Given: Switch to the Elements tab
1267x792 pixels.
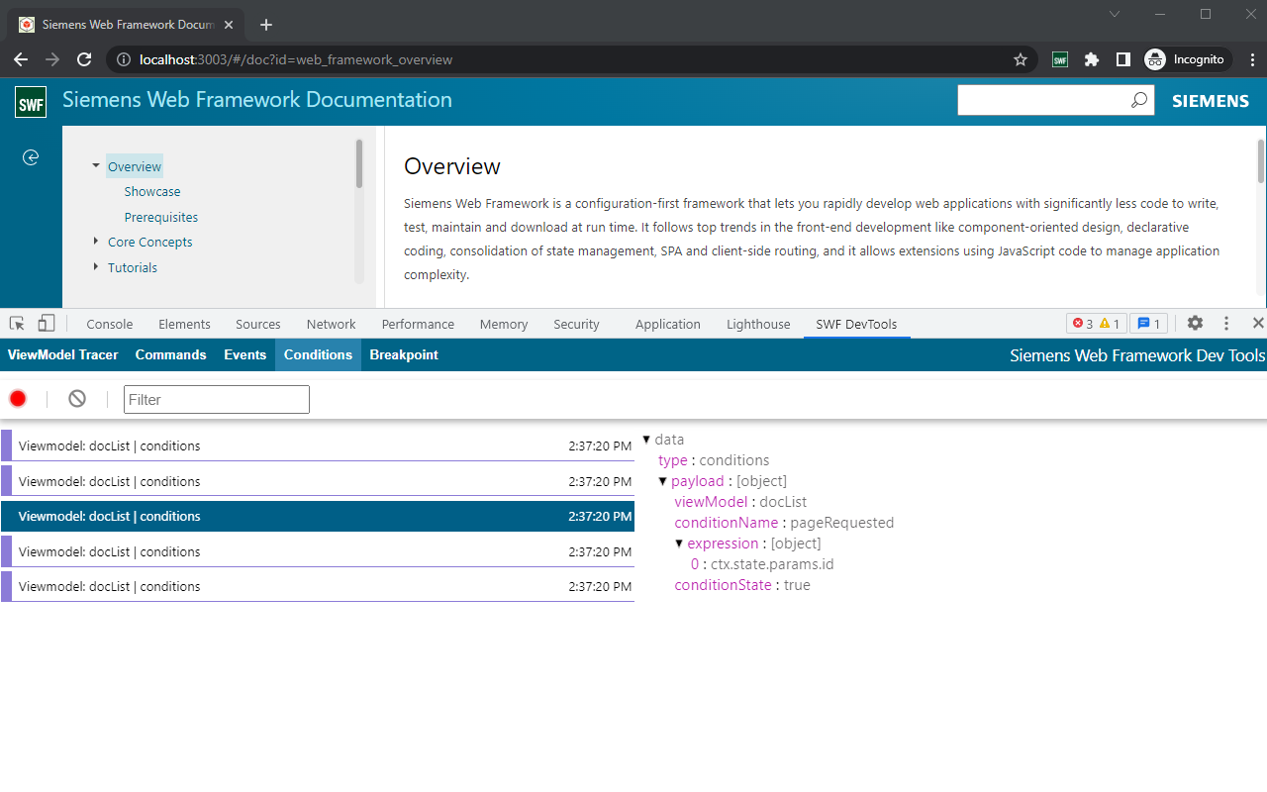Looking at the screenshot, I should (184, 324).
